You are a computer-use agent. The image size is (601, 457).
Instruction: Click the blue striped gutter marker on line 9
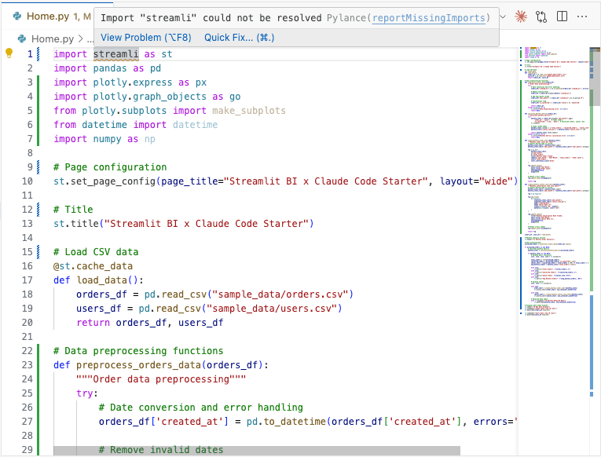38,167
